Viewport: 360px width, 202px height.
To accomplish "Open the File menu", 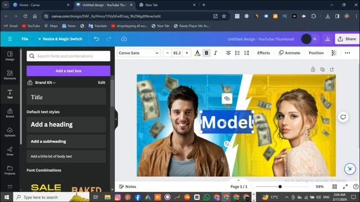I will point(25,39).
